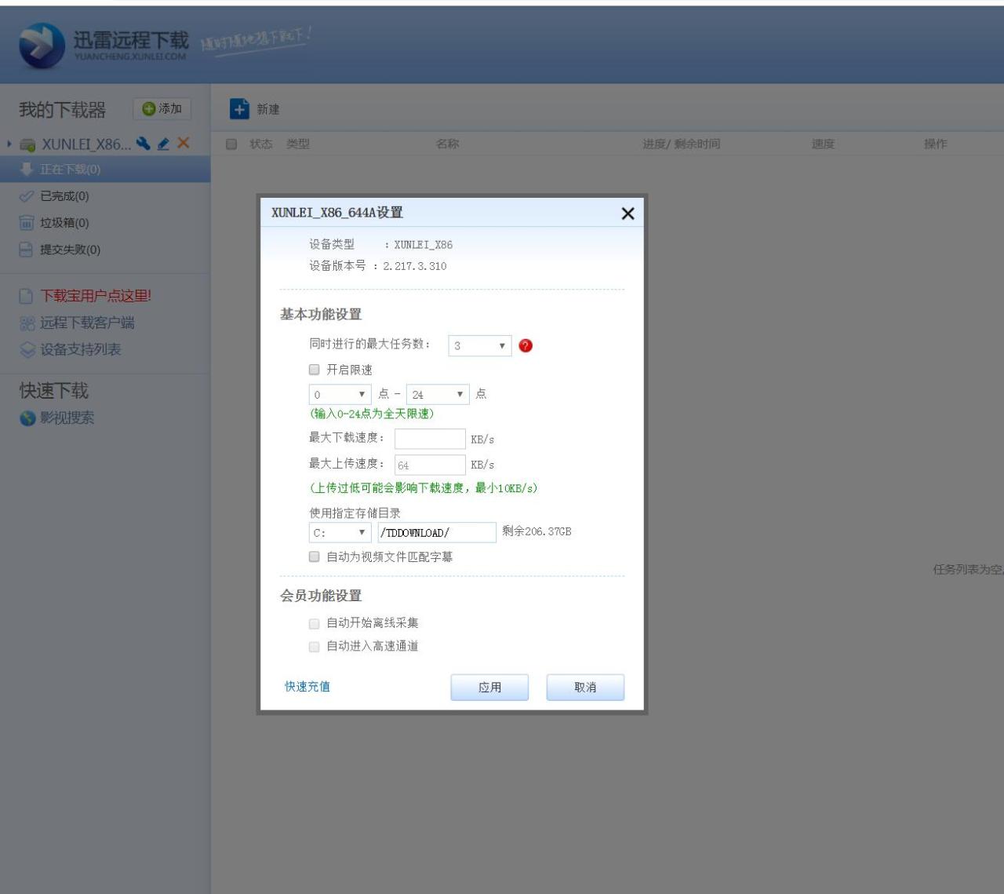The width and height of the screenshot is (1004, 894).
Task: Click the 应用 button
Action: [489, 687]
